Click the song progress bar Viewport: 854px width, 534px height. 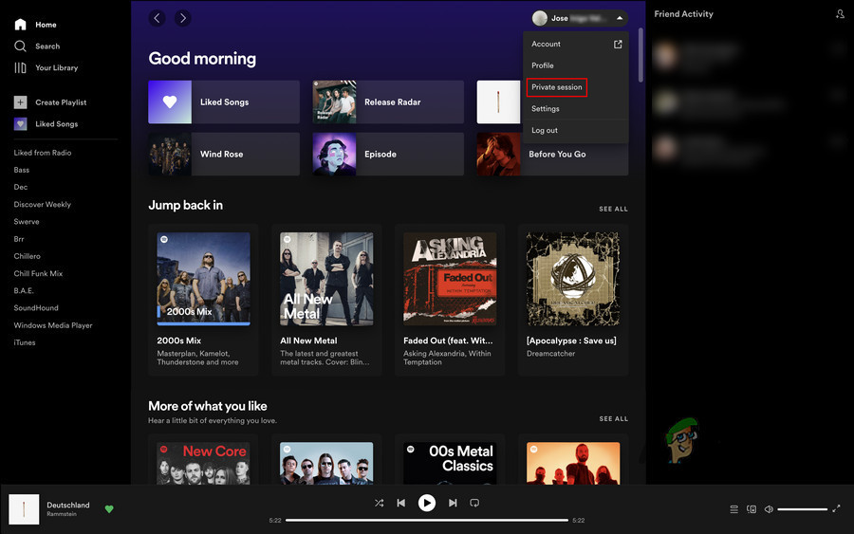(426, 521)
